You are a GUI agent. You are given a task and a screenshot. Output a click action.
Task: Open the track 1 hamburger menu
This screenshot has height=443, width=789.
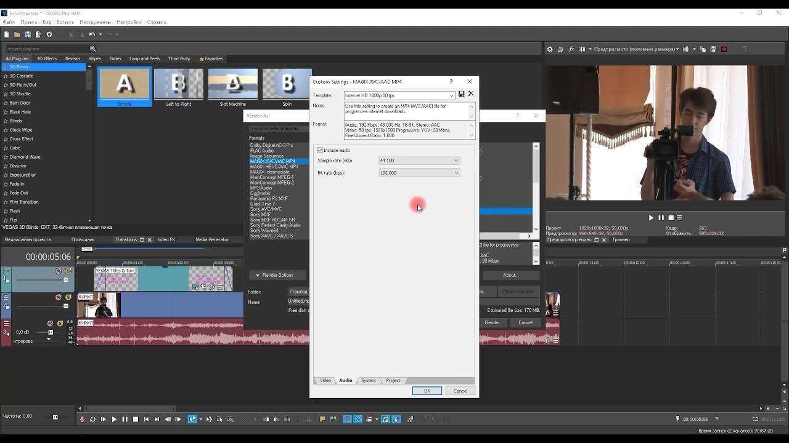(6, 271)
